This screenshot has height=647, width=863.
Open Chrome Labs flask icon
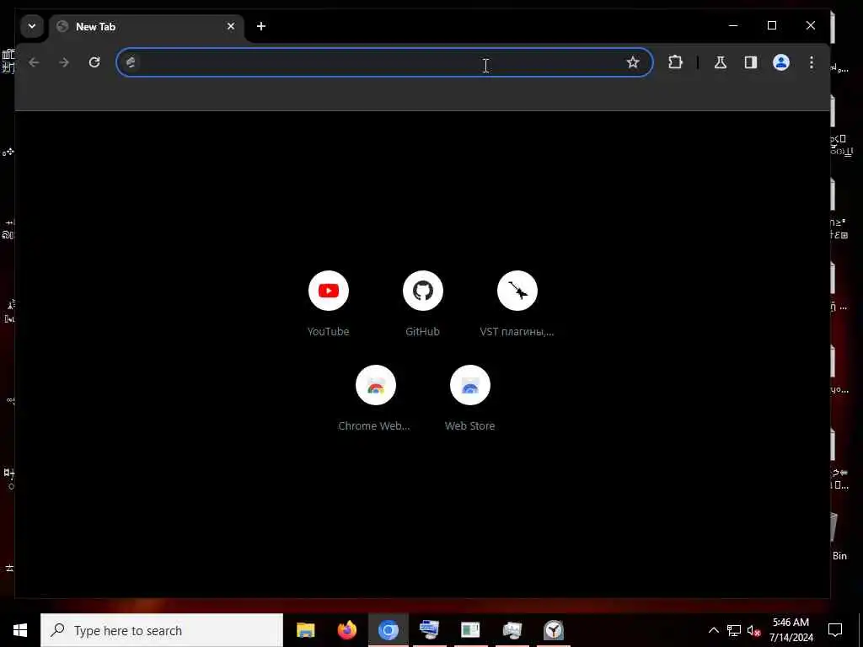tap(721, 62)
